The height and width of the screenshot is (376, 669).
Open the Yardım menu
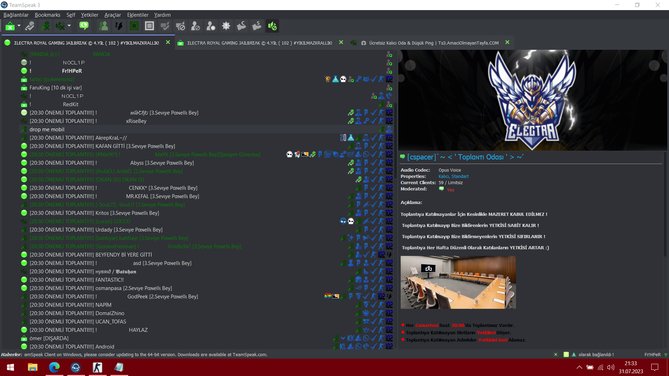click(x=162, y=15)
